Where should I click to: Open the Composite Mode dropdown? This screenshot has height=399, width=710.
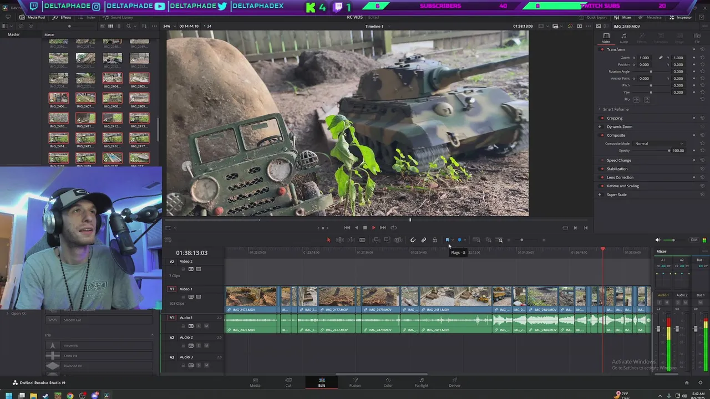(x=660, y=144)
